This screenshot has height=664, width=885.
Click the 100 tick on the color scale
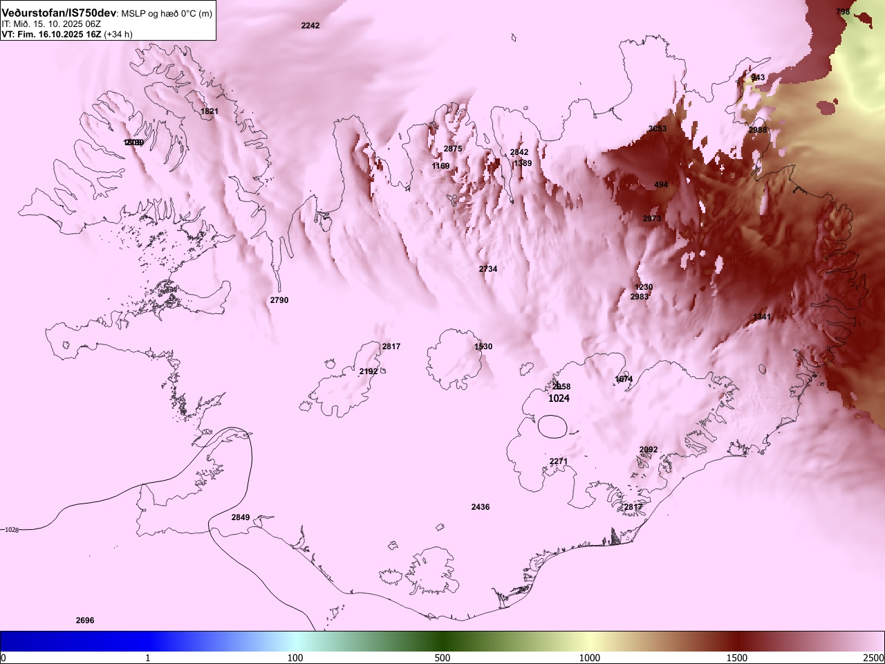coord(295,658)
